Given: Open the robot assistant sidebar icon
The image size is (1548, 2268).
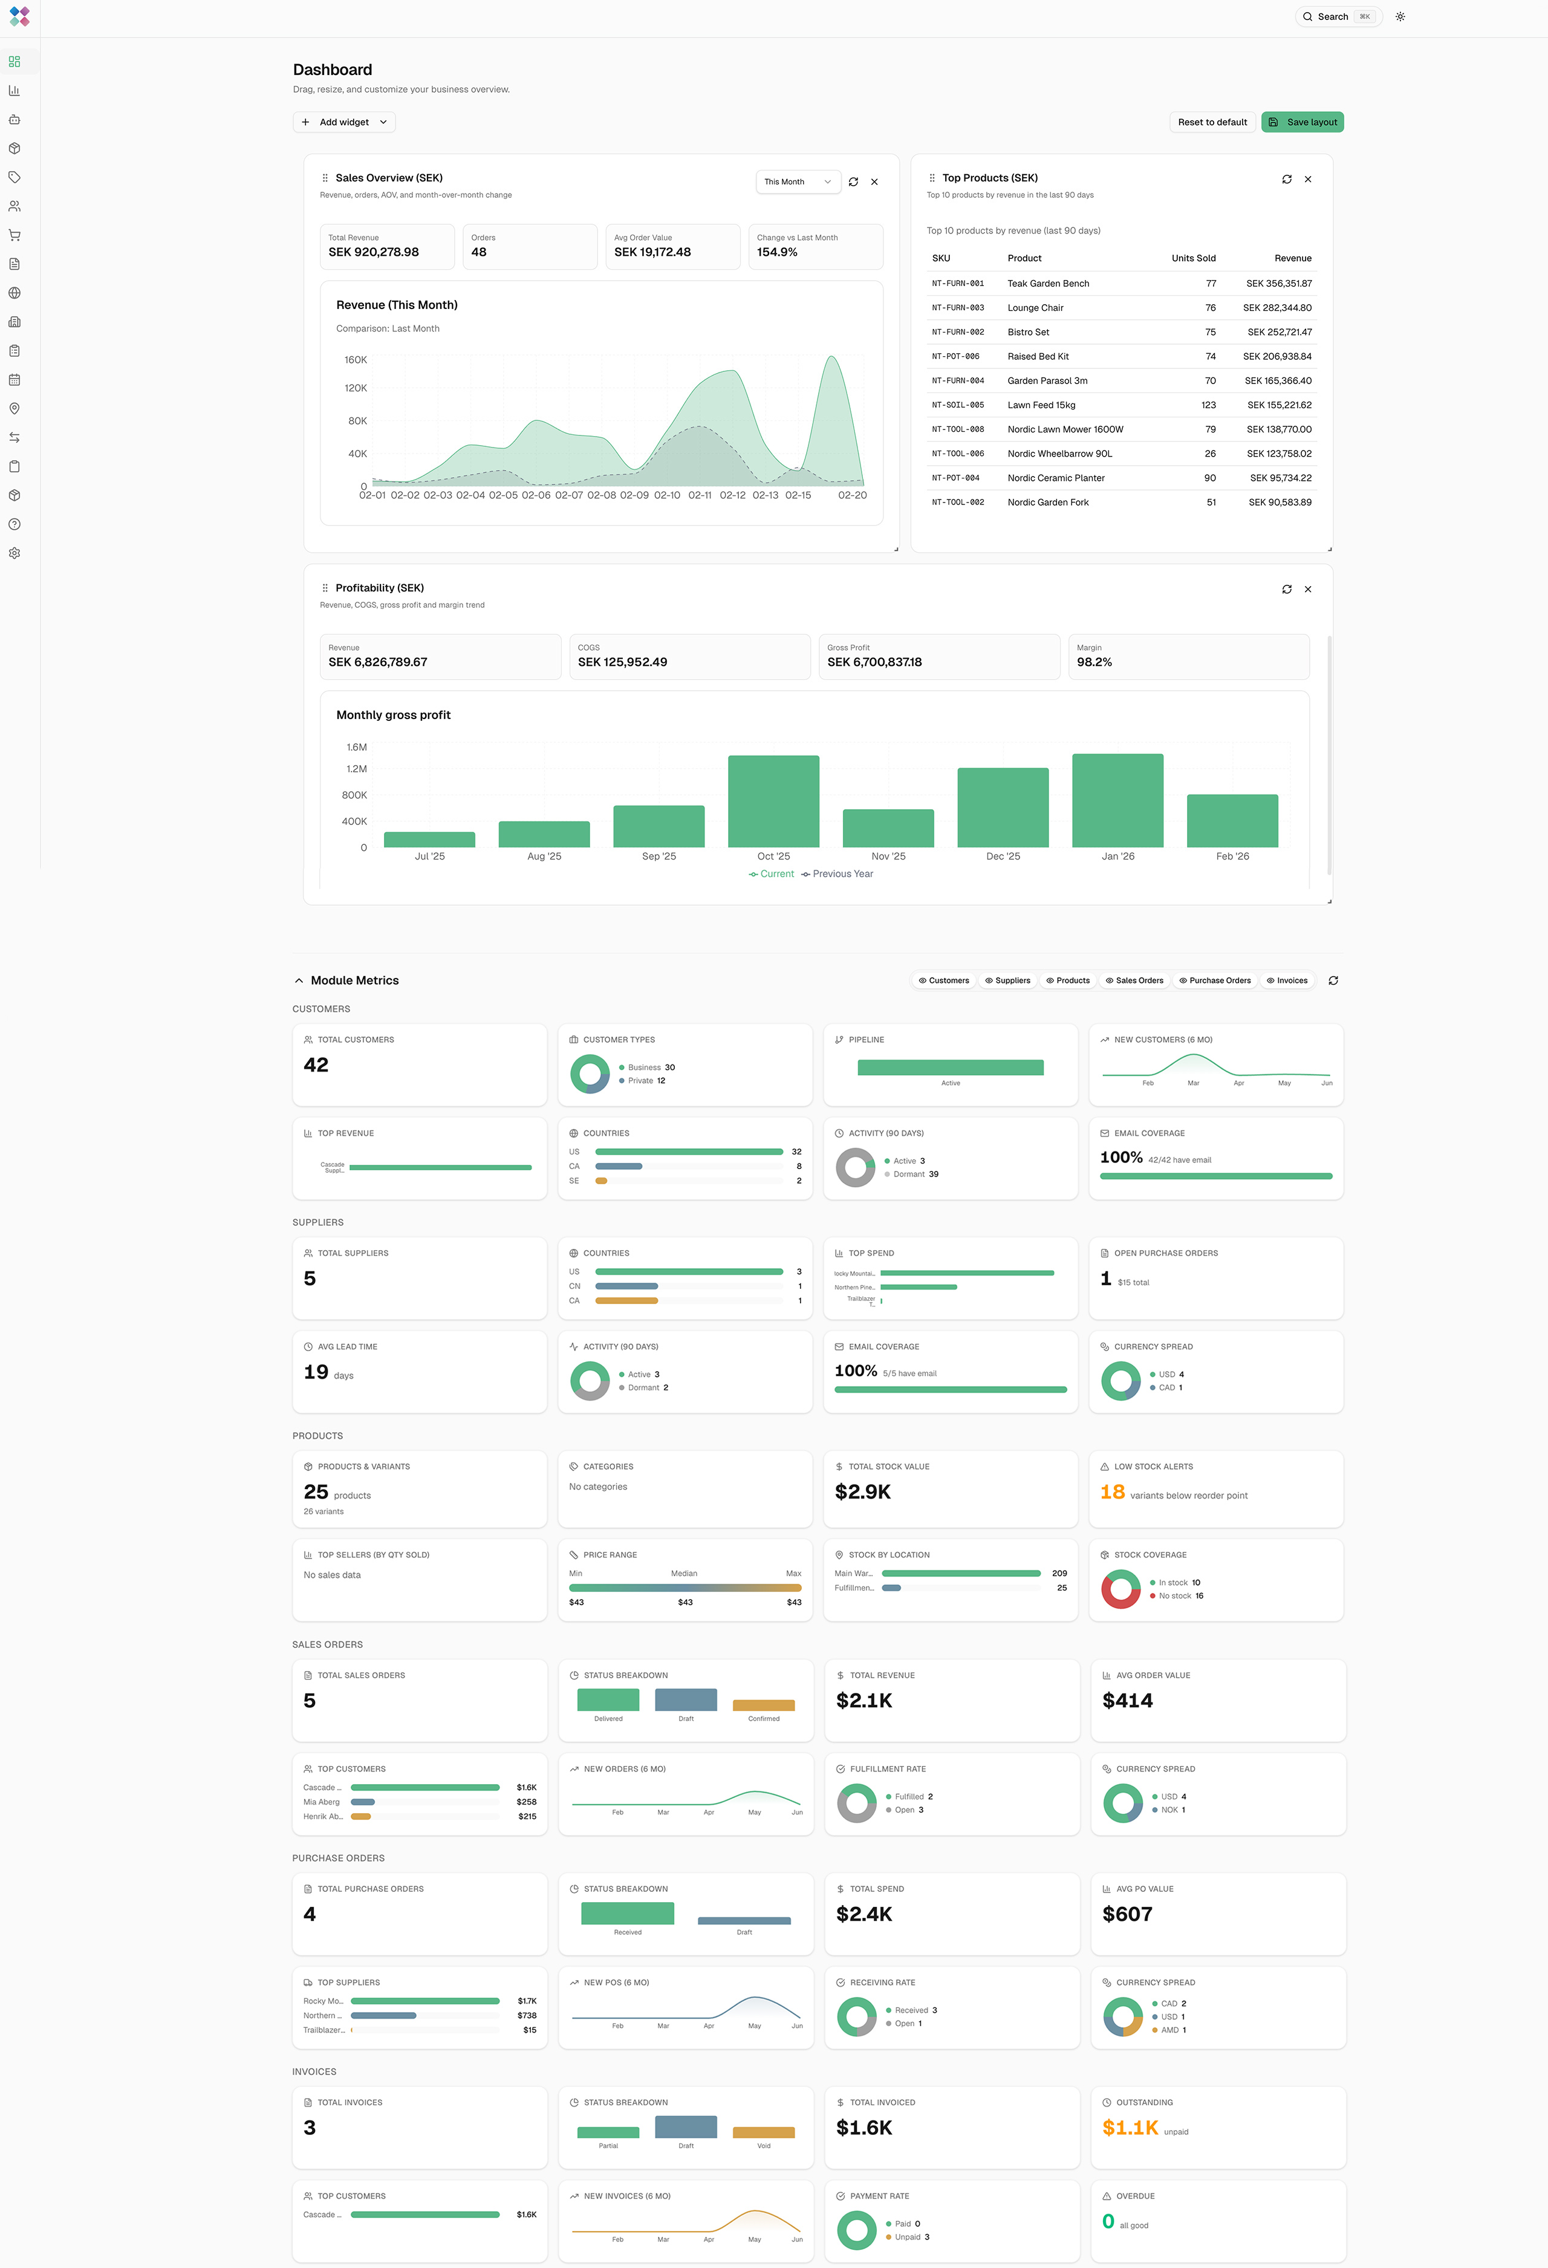Looking at the screenshot, I should 15,119.
